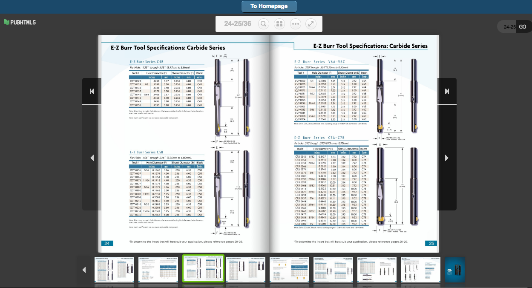532x288 pixels.
Task: Jump to the last page of the flipbook
Action: pos(447,91)
